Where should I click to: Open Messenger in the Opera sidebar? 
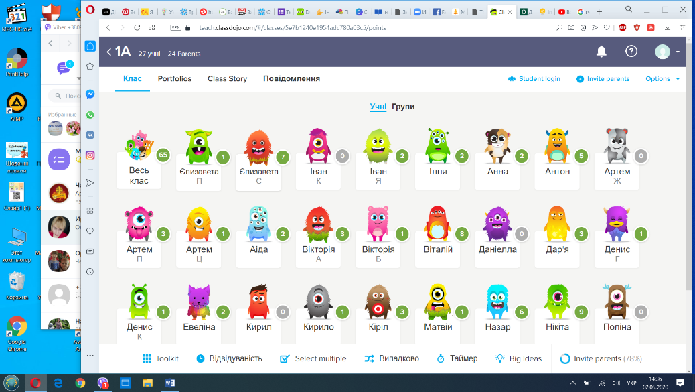(x=90, y=94)
